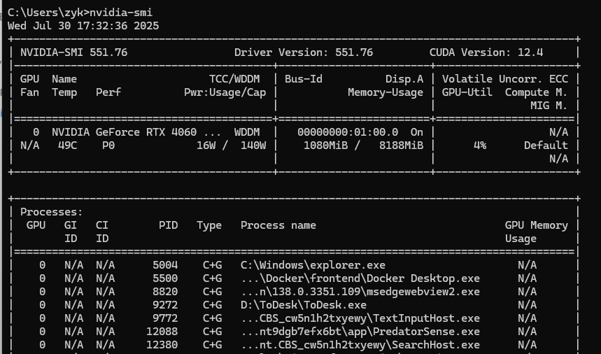Click the GPU utilization 4% value
The image size is (601, 354).
point(480,146)
